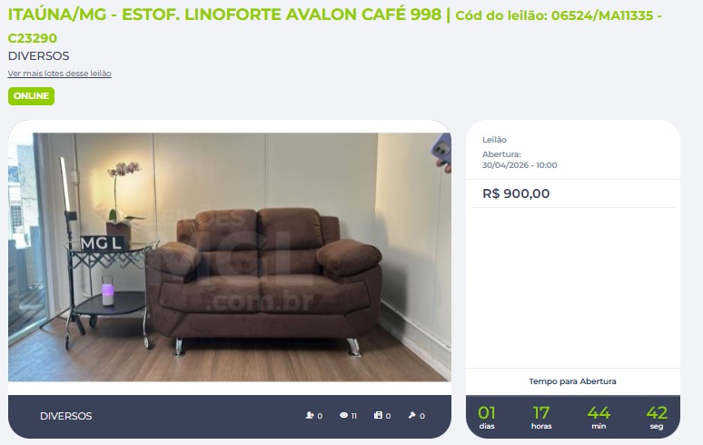Click DIVERSOS label in dark bottom bar
This screenshot has width=703, height=445.
pyautogui.click(x=66, y=416)
